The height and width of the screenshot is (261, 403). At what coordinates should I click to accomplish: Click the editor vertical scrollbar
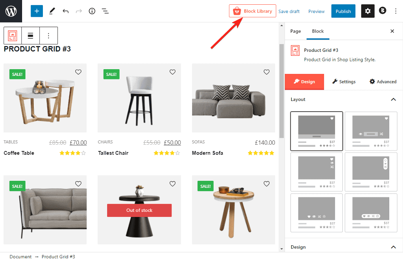[281, 90]
